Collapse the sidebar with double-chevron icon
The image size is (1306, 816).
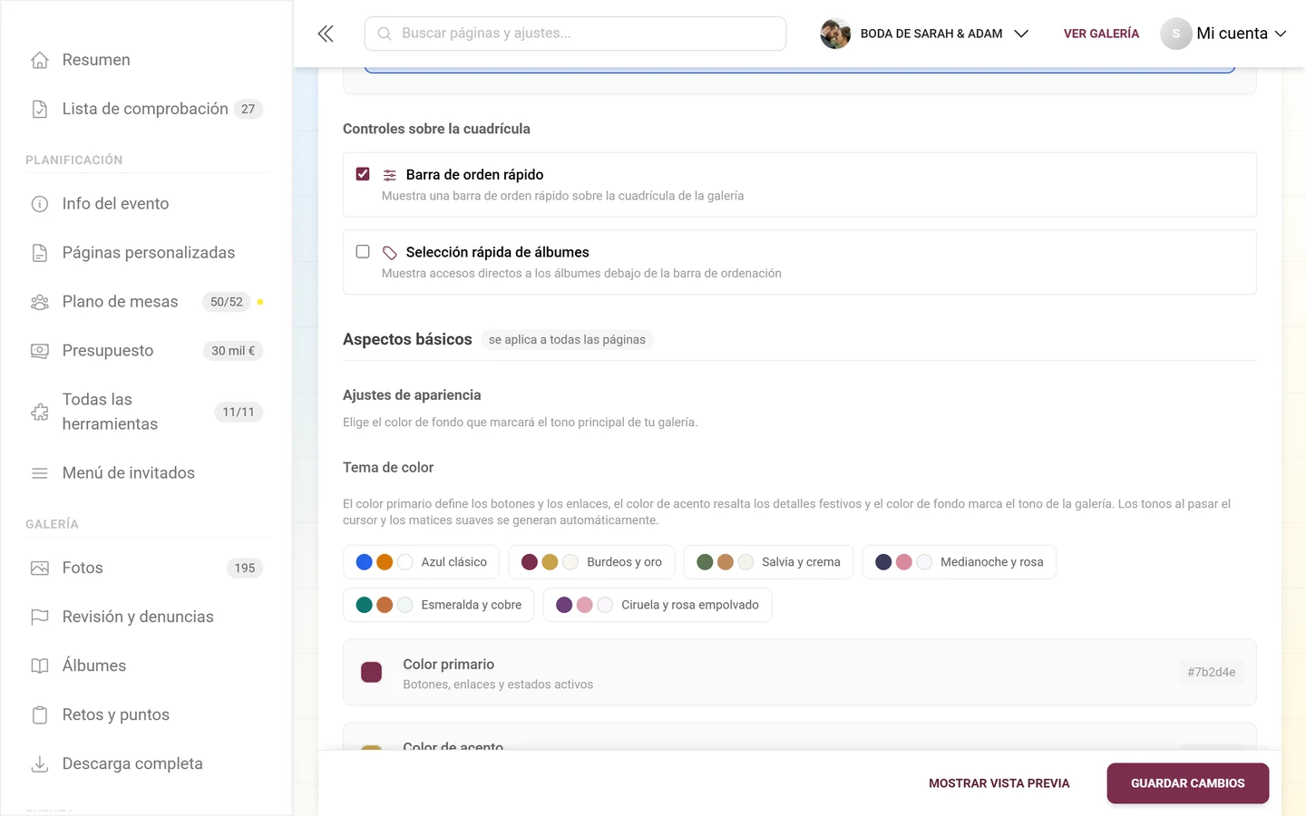tap(326, 34)
